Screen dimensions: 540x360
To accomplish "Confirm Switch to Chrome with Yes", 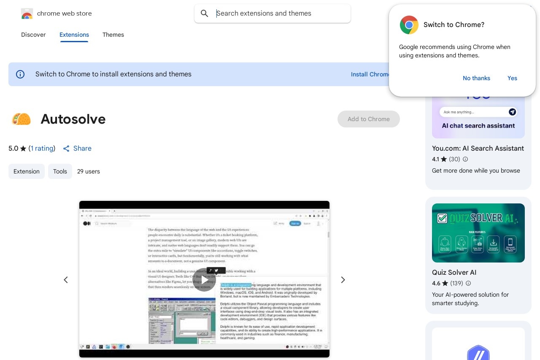I will click(512, 78).
